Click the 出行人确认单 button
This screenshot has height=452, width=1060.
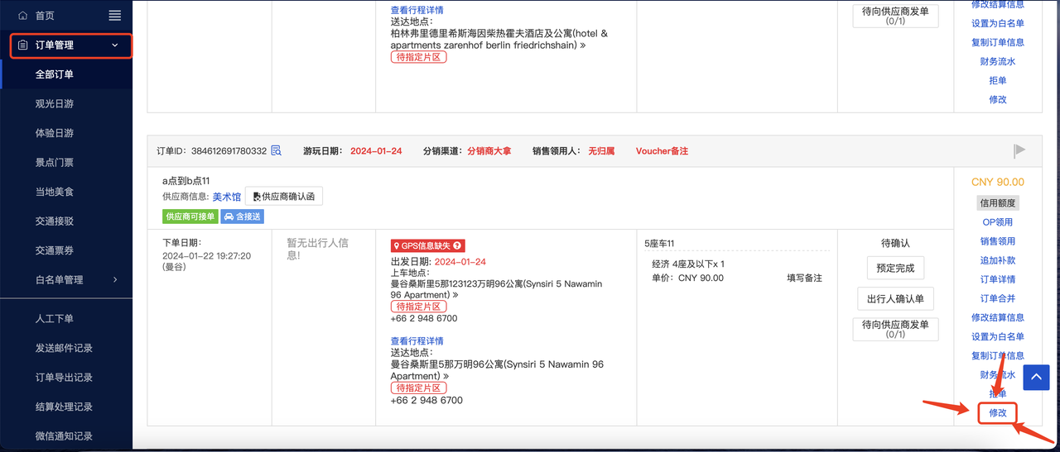895,299
